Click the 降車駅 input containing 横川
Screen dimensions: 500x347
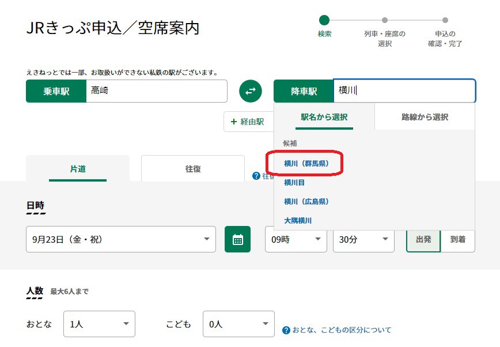[x=404, y=91]
